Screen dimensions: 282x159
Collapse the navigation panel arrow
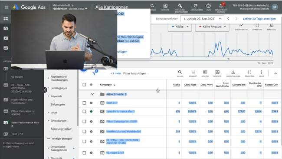[45, 90]
